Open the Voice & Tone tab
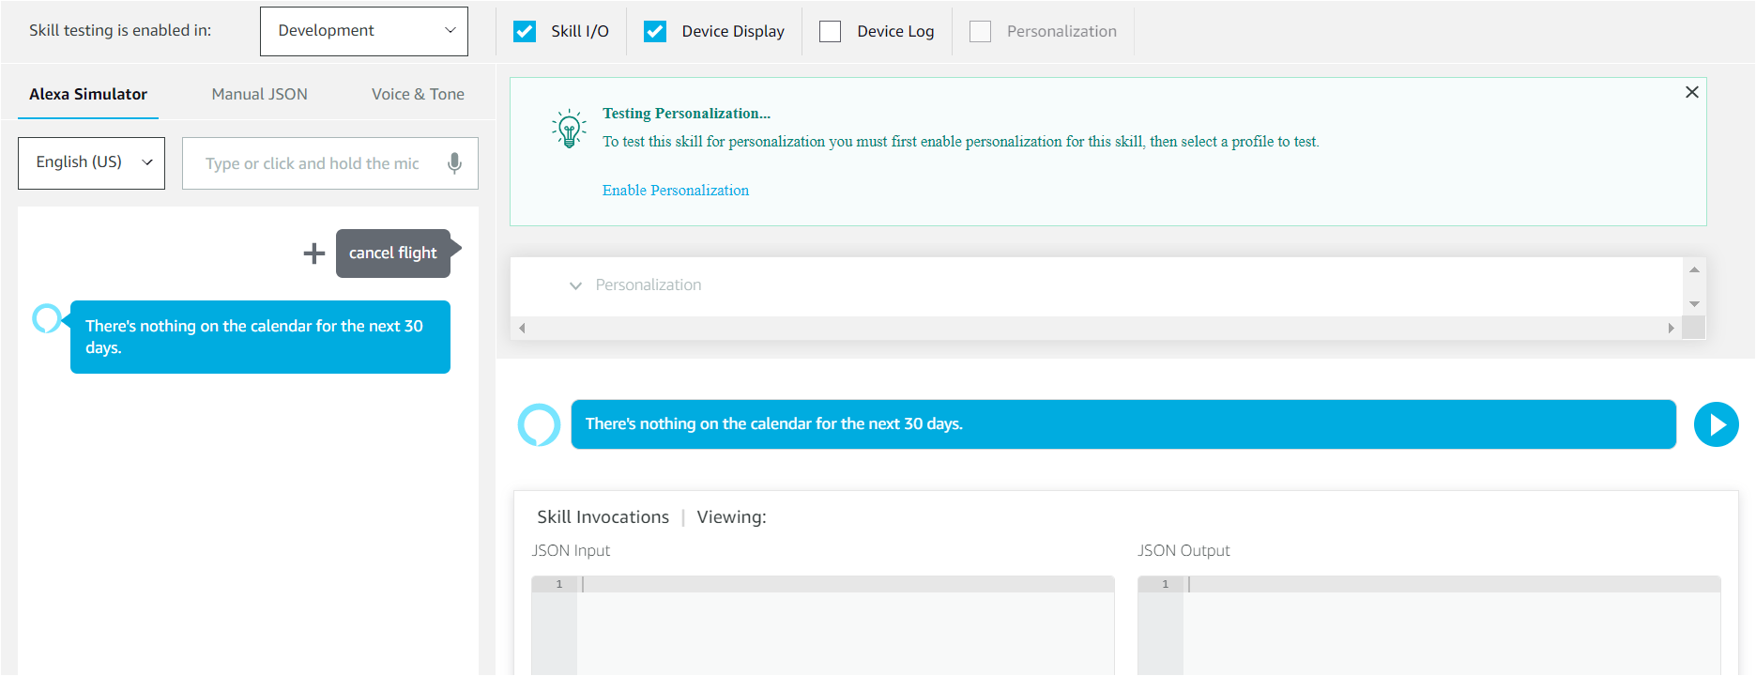The height and width of the screenshot is (676, 1756). 418,94
